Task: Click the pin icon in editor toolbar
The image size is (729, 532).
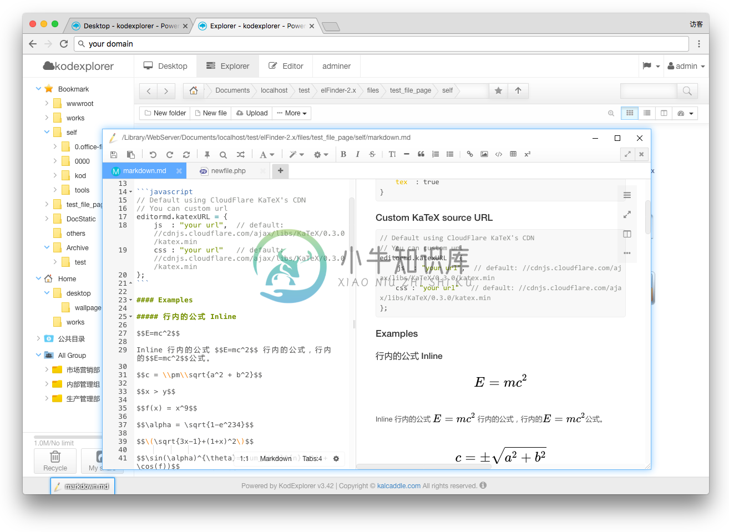Action: click(207, 155)
